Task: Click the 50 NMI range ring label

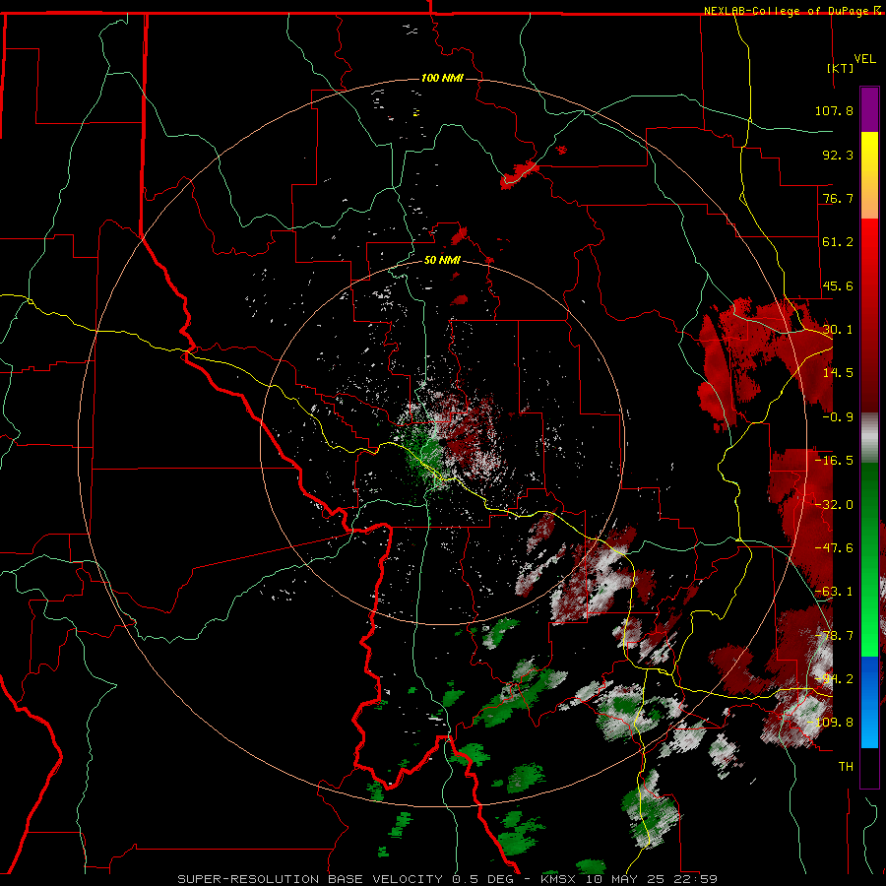Action: [x=442, y=261]
